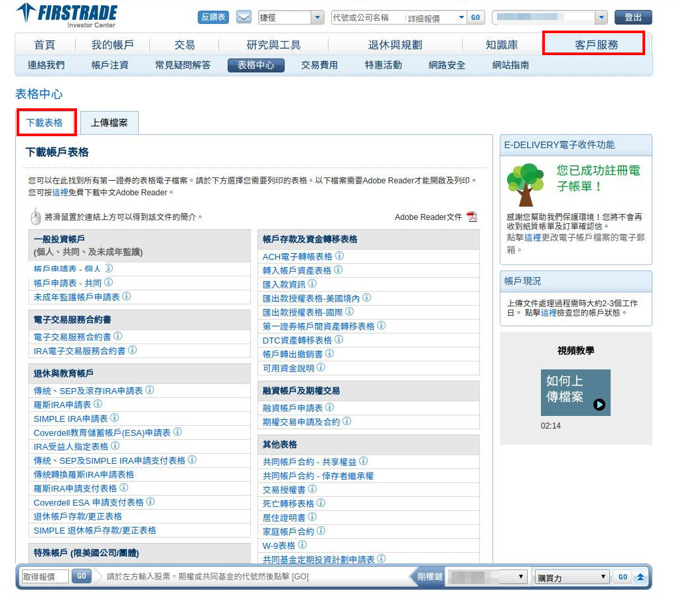Open the Adobe Reader PDF icon

coord(473,217)
